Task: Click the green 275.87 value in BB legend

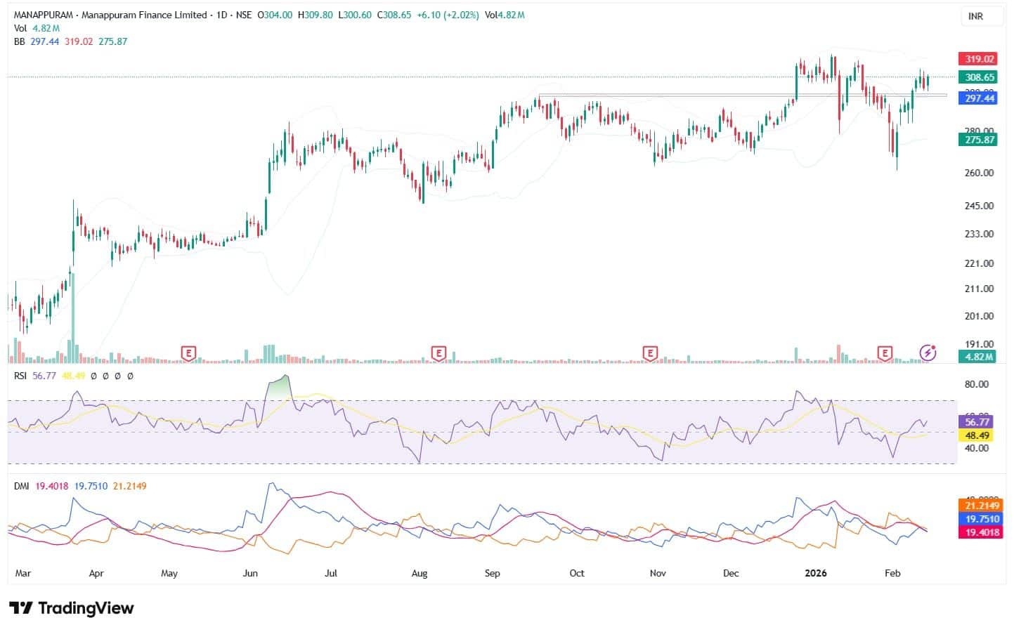Action: tap(113, 41)
